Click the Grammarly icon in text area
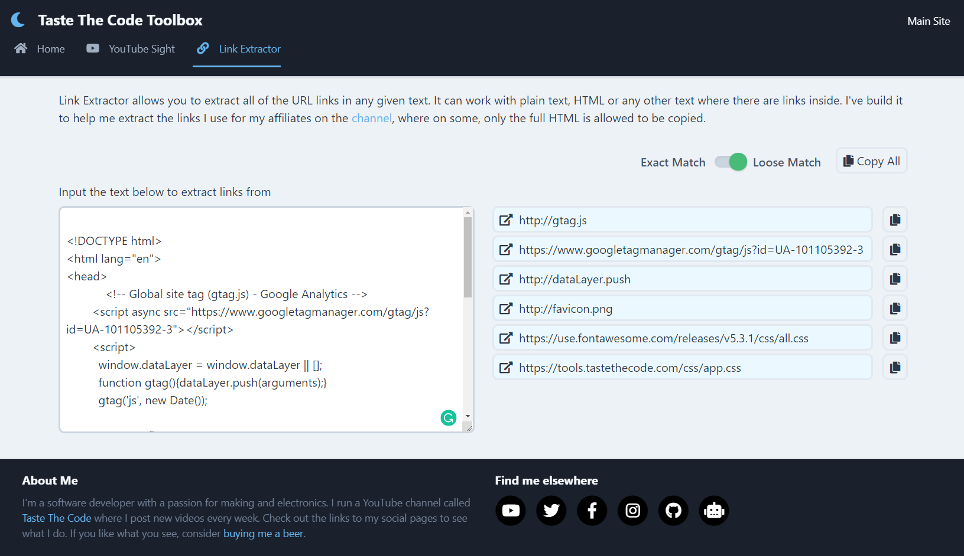The height and width of the screenshot is (556, 964). click(449, 418)
